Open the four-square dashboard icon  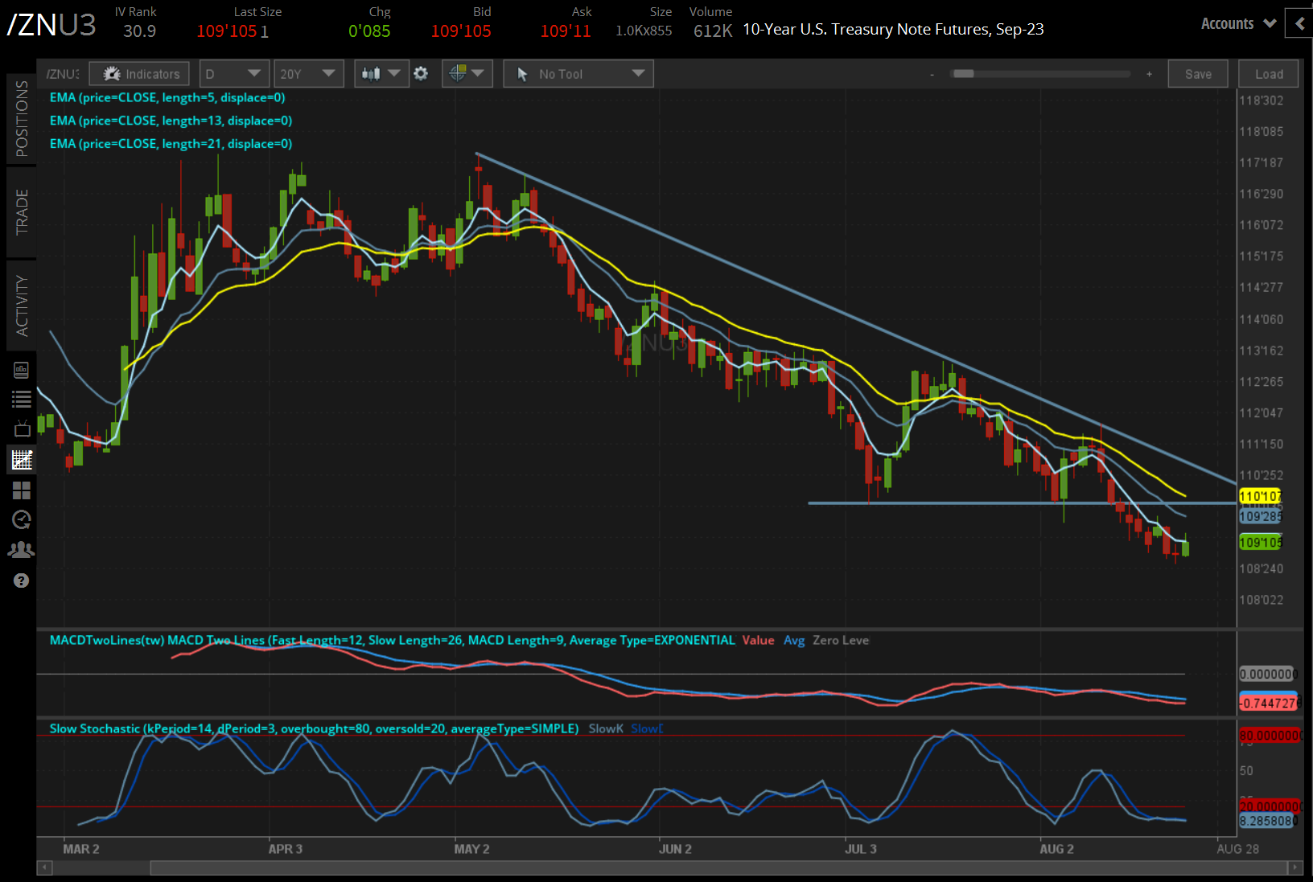pos(22,490)
